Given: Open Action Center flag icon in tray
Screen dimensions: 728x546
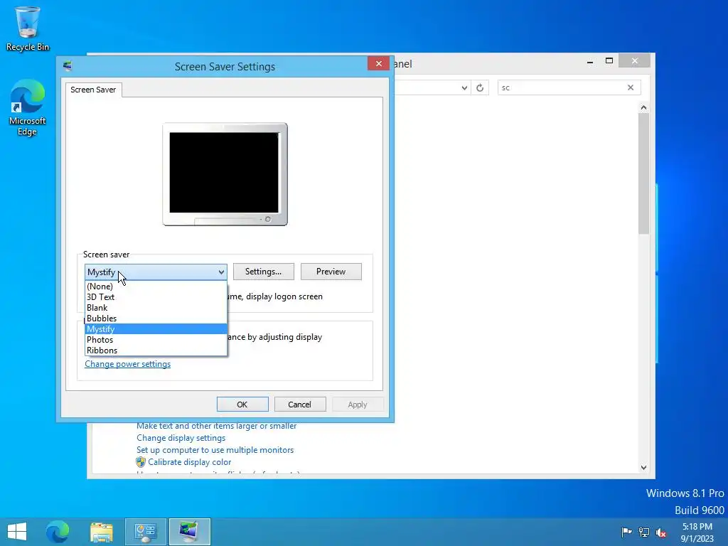Looking at the screenshot, I should tap(626, 532).
